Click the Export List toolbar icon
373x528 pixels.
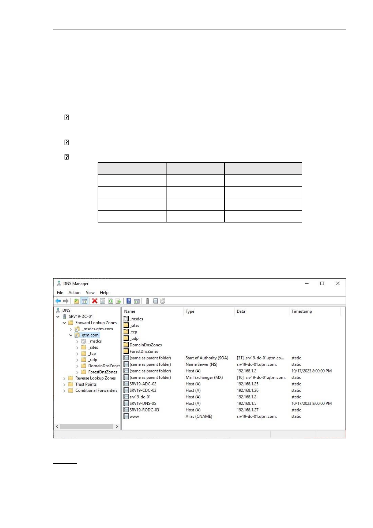pos(118,301)
